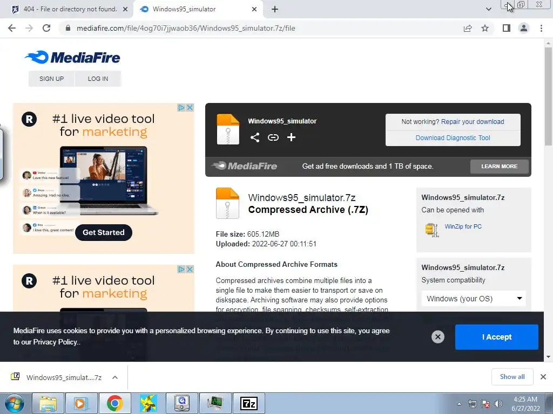
Task: Click the SIGN UP button
Action: 51,79
